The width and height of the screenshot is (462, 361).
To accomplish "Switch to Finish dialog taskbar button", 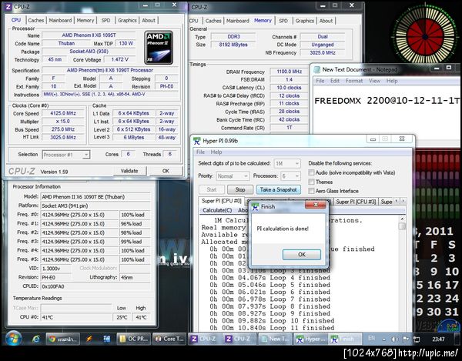I will click(x=345, y=339).
